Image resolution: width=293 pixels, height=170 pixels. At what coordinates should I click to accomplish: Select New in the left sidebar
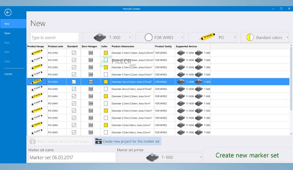[x=13, y=24]
